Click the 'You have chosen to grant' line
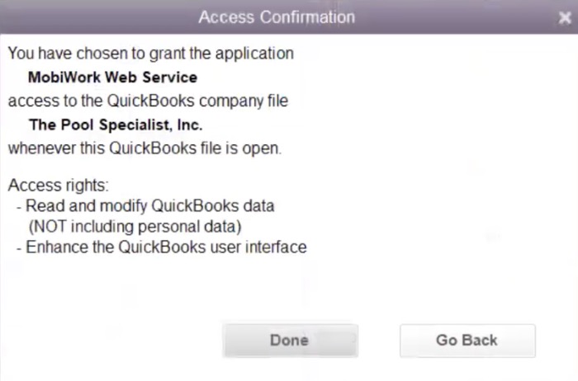Screen dimensions: 578x381 (x=151, y=54)
